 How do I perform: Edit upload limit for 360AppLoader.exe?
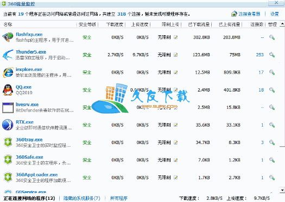(x=175, y=178)
